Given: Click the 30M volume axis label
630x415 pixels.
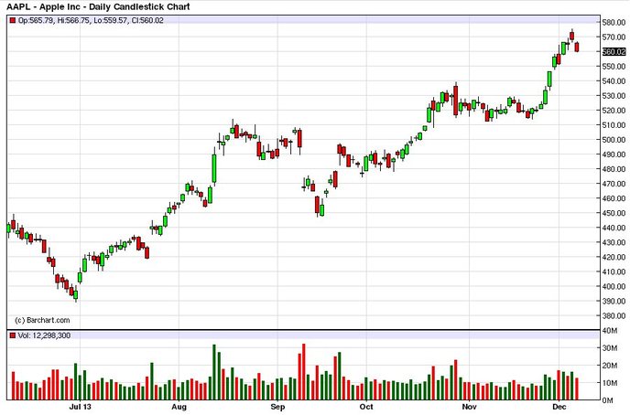Looking at the screenshot, I should click(610, 348).
